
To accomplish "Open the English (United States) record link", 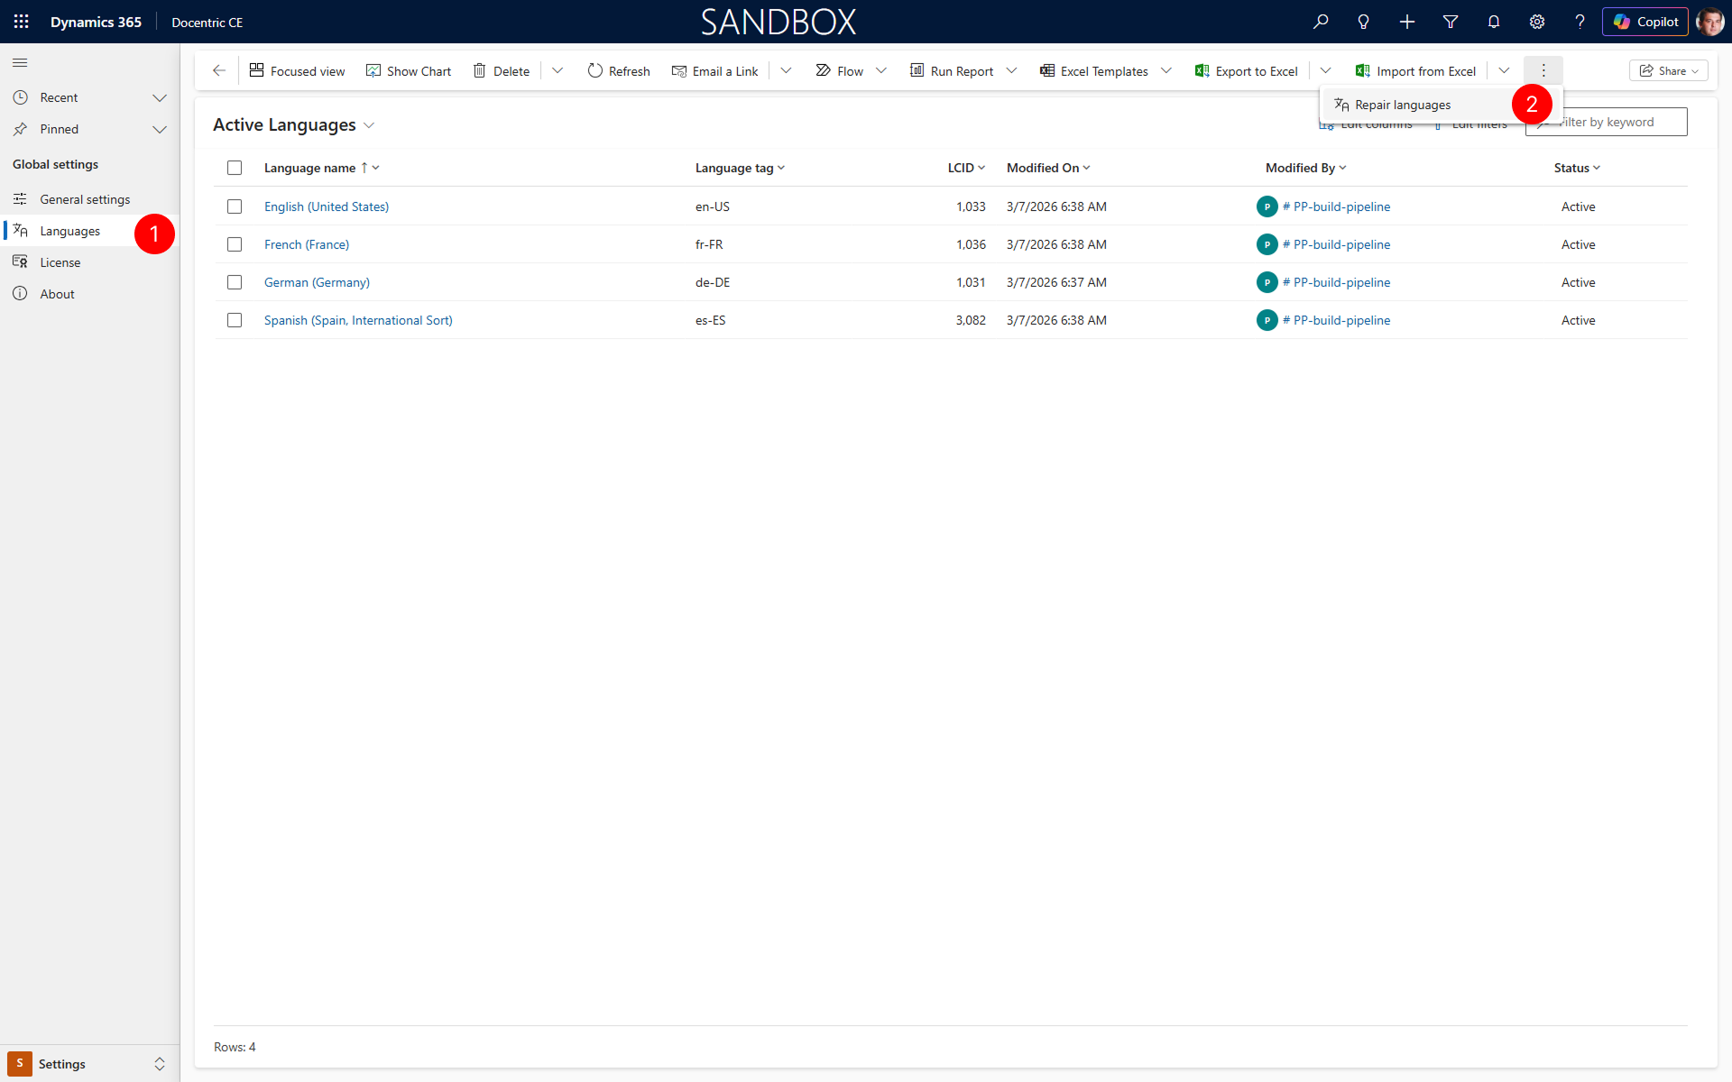I will tap(327, 206).
